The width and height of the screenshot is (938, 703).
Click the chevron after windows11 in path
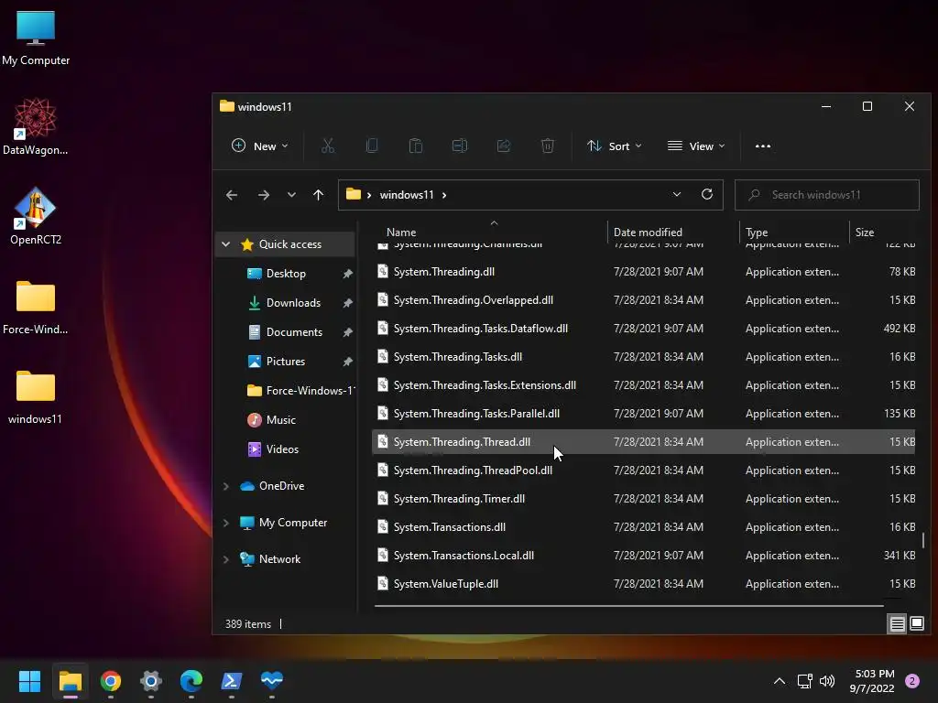click(x=444, y=195)
